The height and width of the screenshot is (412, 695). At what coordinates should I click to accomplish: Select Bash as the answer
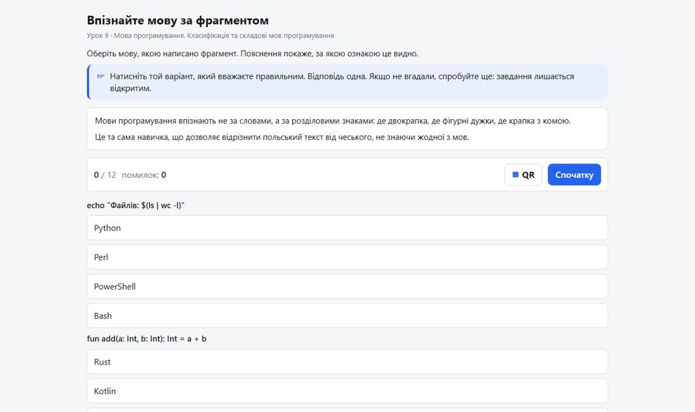click(x=347, y=315)
